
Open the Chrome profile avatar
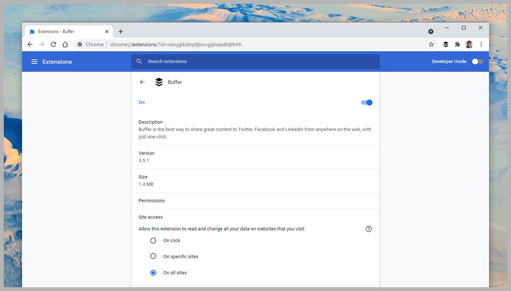(x=469, y=45)
